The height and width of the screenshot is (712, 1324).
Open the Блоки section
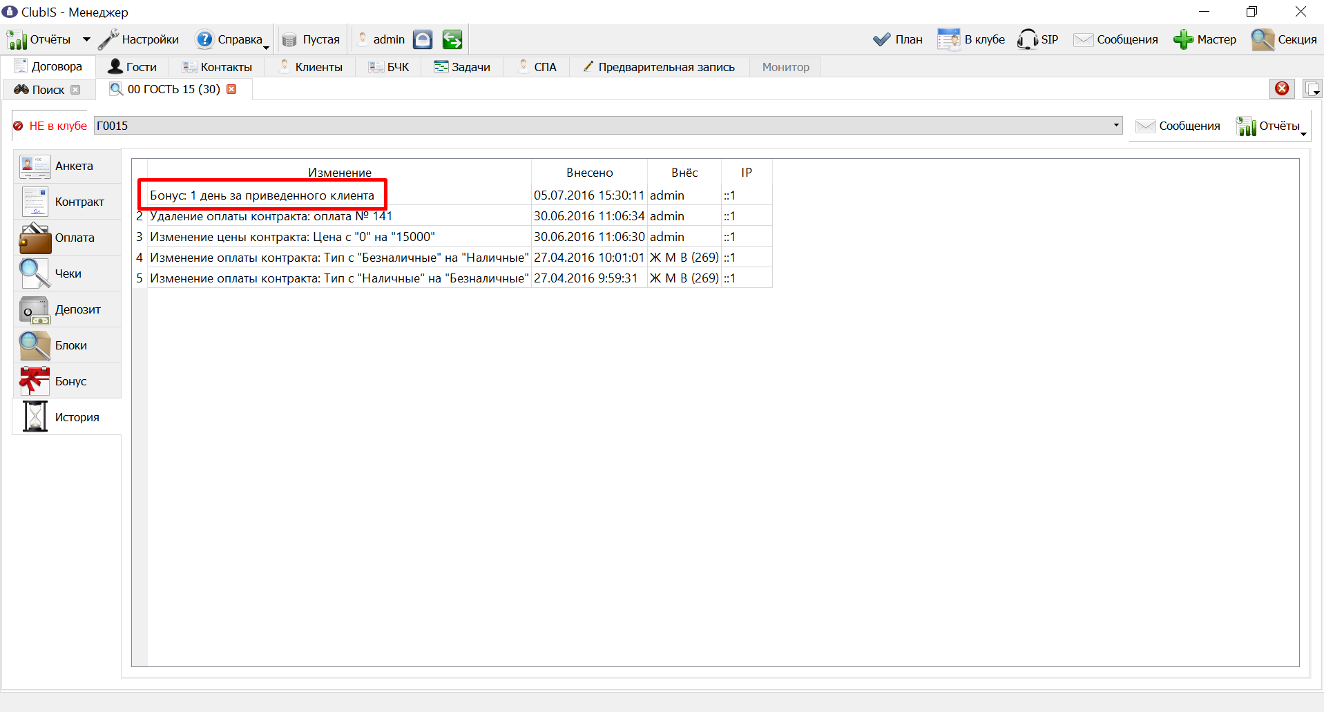(x=67, y=345)
